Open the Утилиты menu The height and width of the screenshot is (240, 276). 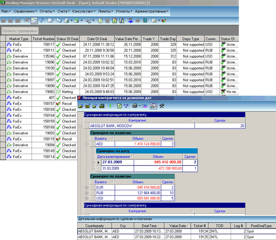tap(124, 11)
